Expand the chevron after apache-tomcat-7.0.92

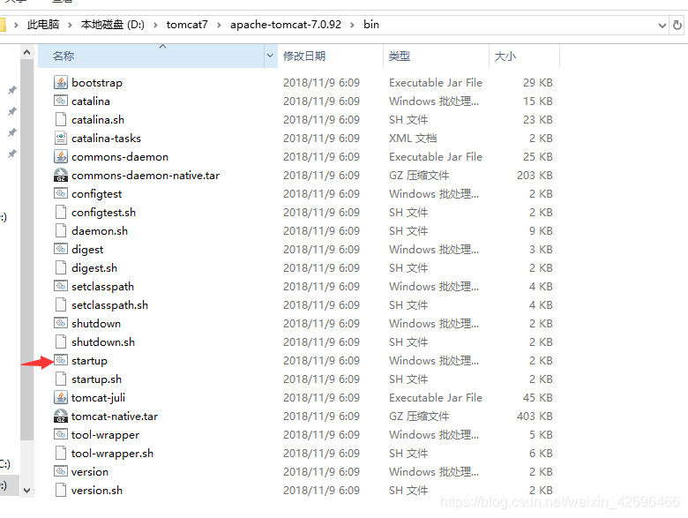352,25
